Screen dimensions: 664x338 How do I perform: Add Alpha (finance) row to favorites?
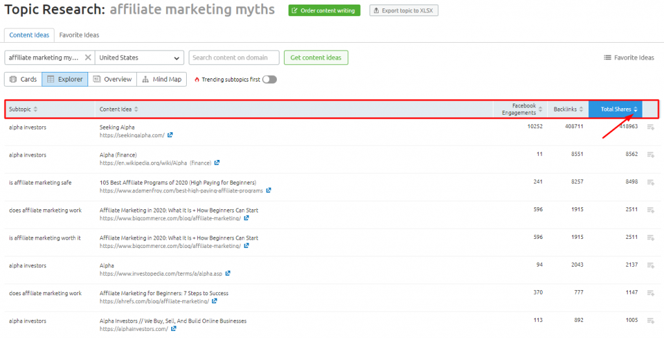click(x=651, y=155)
